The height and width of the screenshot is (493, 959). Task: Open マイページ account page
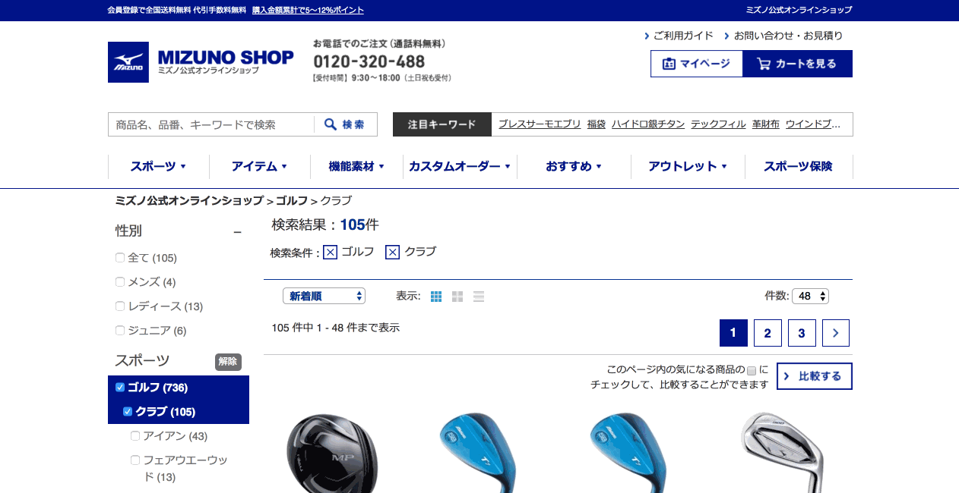pos(696,64)
